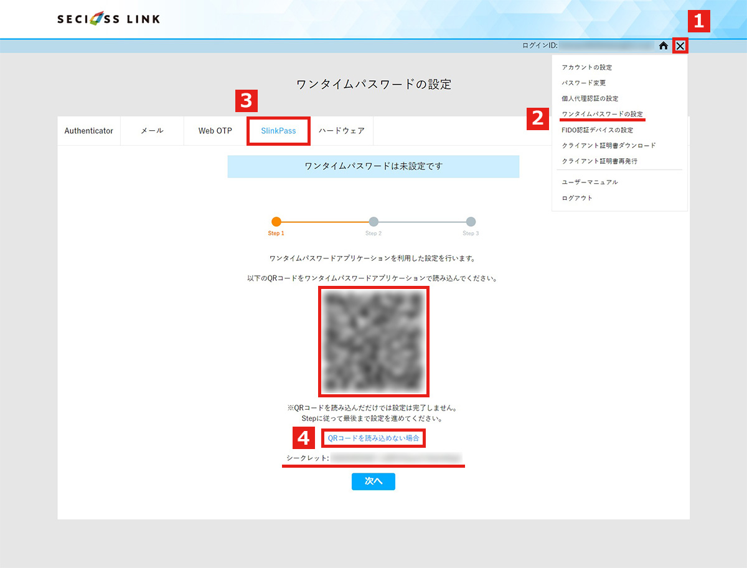Click the Step 2 progress marker
Screen dimensions: 747x568
pyautogui.click(x=374, y=222)
